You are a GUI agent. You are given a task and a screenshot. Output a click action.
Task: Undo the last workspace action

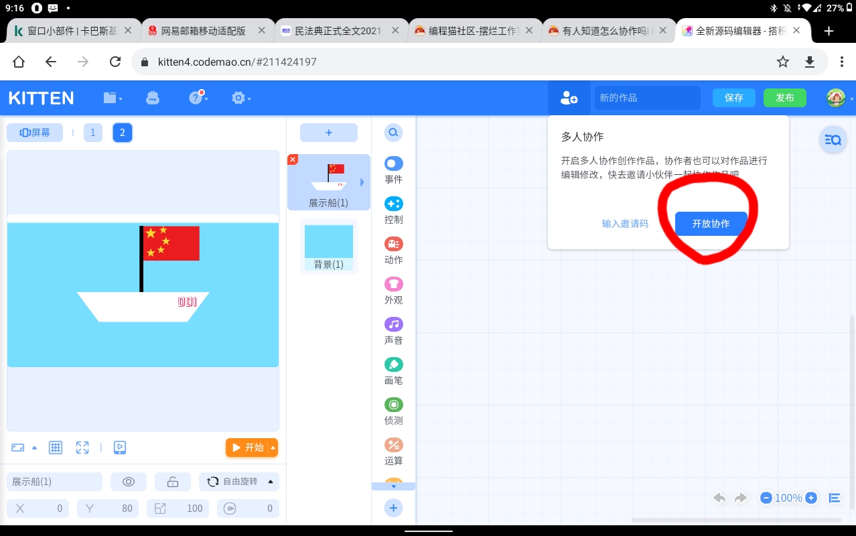click(720, 498)
